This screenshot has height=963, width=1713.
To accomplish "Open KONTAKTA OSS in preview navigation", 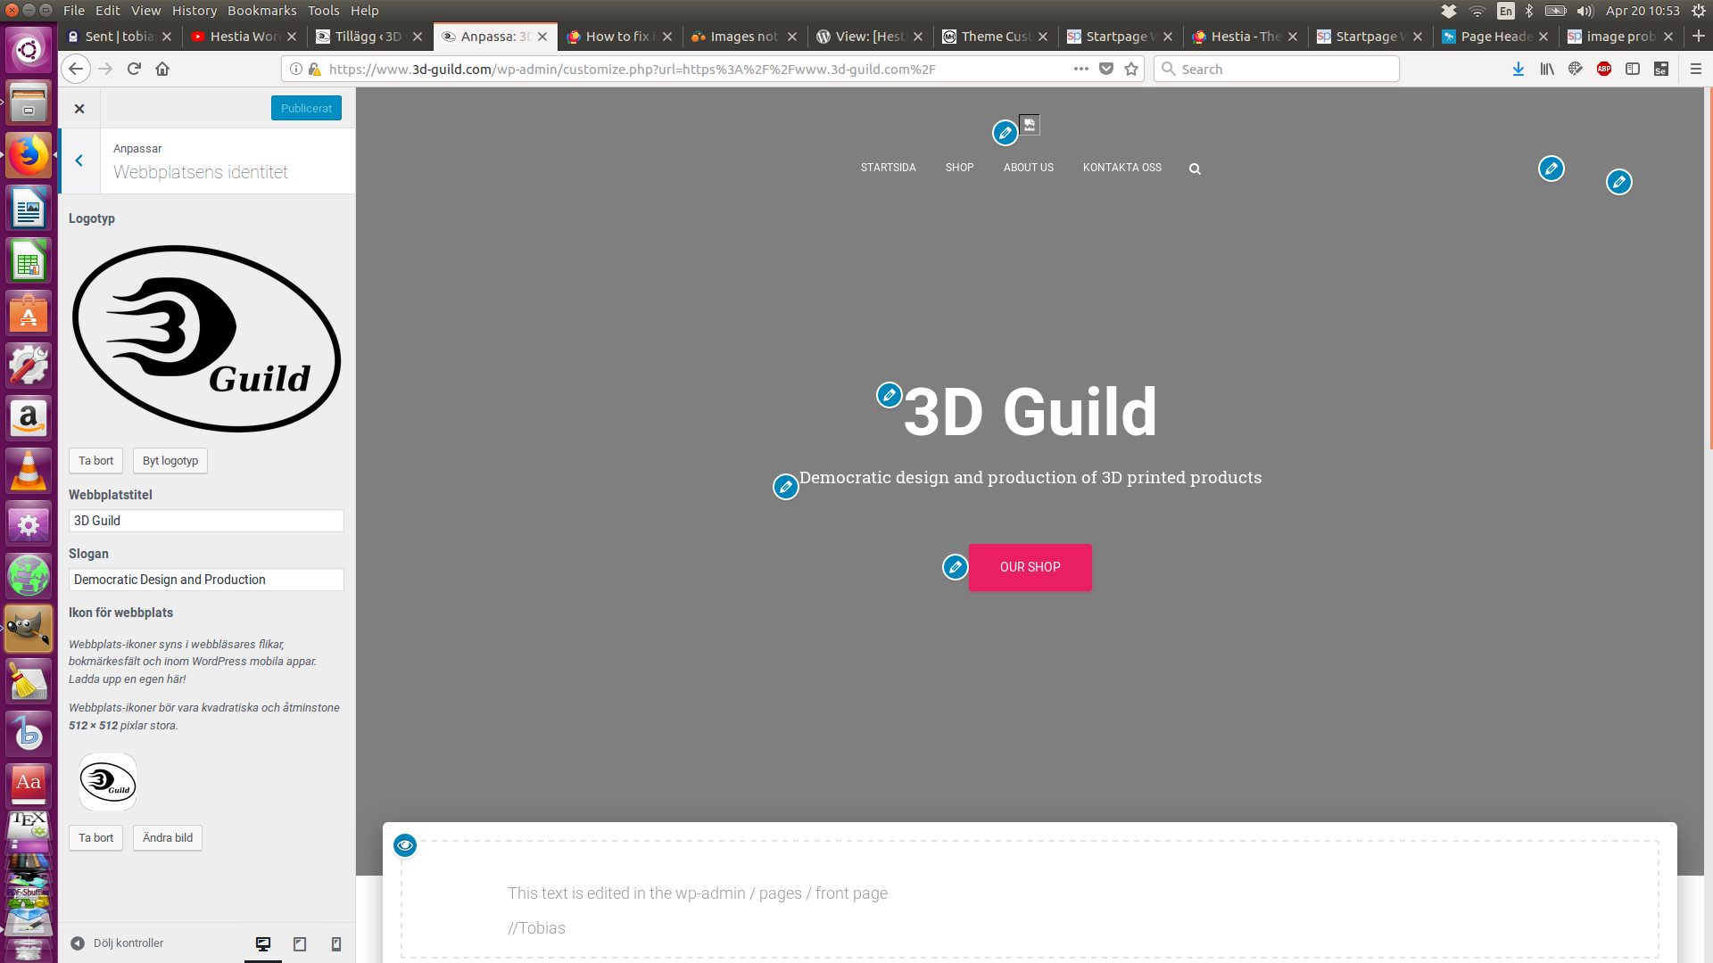I will (x=1122, y=168).
